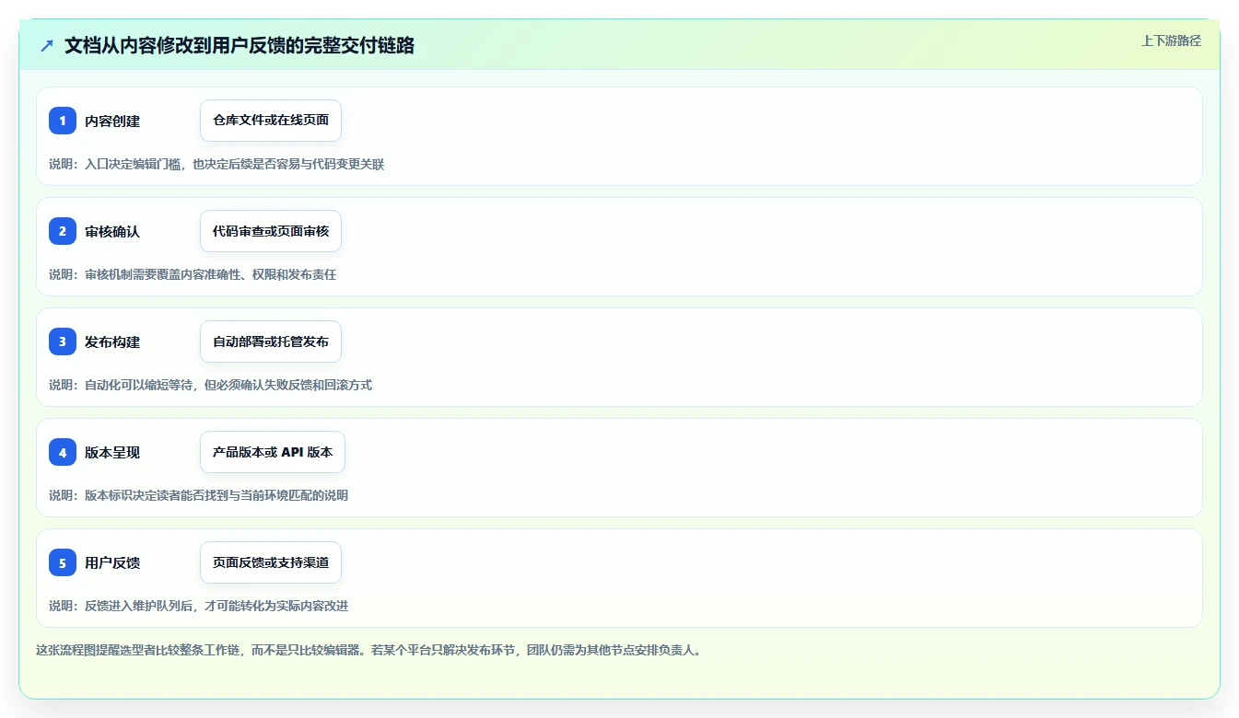Click step number 5 badge
The width and height of the screenshot is (1239, 718).
coord(63,562)
